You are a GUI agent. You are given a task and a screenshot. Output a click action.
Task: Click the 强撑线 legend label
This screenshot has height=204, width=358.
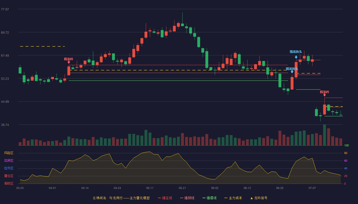click(x=211, y=198)
